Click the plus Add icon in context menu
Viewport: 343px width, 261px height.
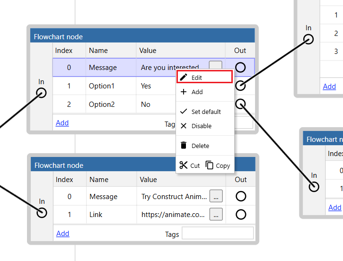(184, 92)
